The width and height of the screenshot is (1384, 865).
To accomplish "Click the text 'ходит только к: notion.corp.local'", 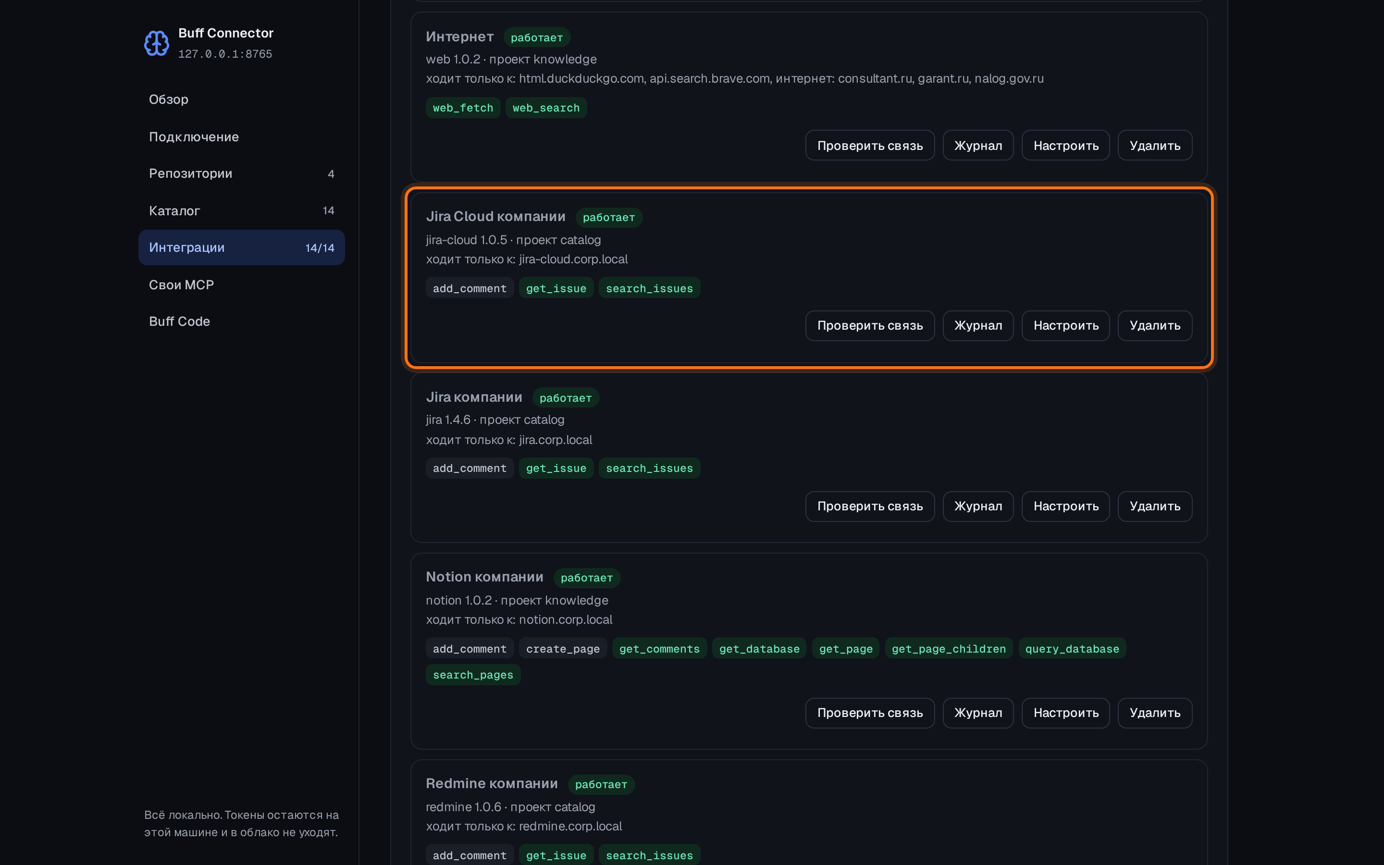I will 519,619.
